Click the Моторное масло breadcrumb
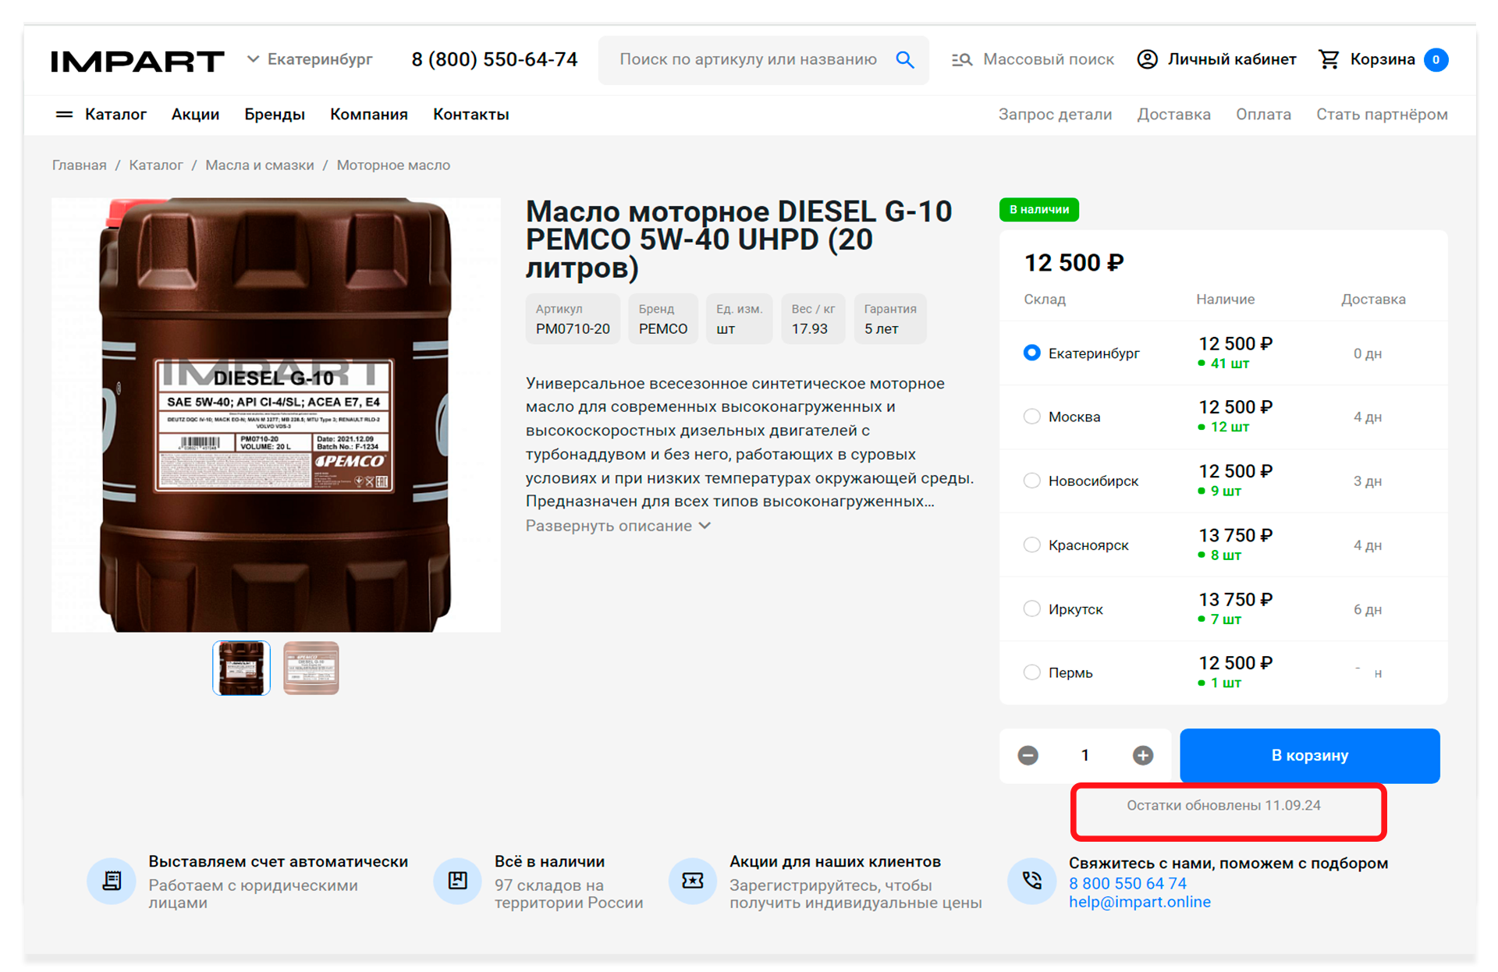This screenshot has height=972, width=1498. 393,165
